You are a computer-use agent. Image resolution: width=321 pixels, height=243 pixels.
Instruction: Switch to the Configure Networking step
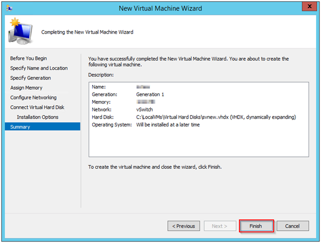pos(33,98)
